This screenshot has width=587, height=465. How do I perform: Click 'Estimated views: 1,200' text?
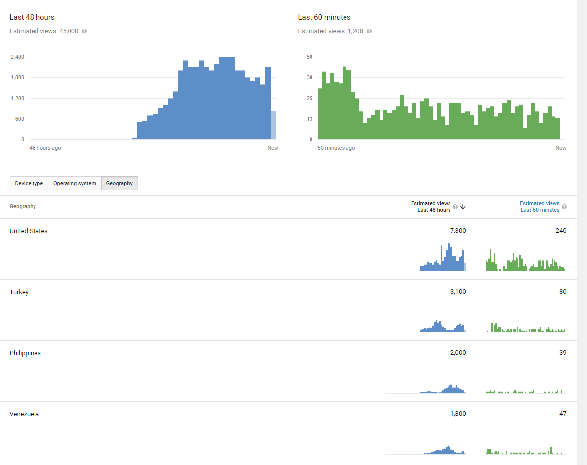(x=331, y=31)
